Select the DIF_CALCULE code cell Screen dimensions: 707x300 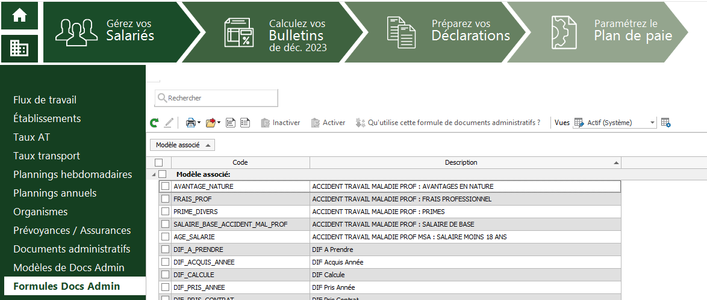coord(240,275)
